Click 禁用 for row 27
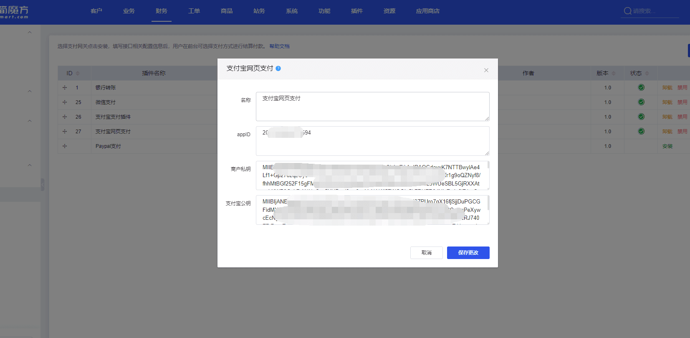 click(x=682, y=132)
